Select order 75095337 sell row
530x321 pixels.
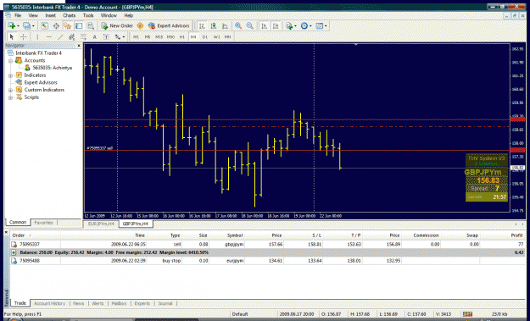click(267, 244)
